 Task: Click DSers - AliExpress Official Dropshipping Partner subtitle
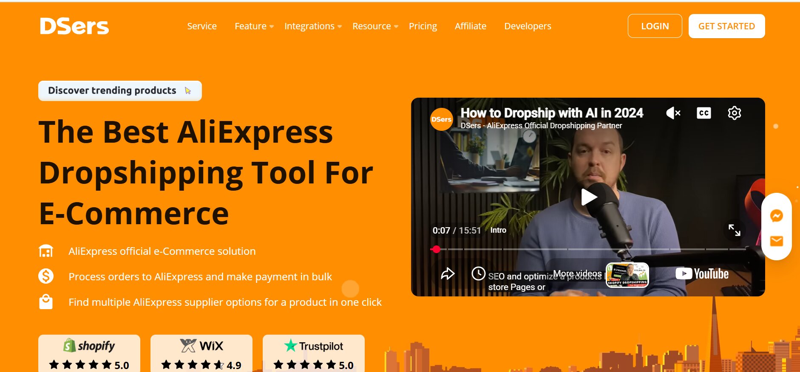click(x=541, y=126)
